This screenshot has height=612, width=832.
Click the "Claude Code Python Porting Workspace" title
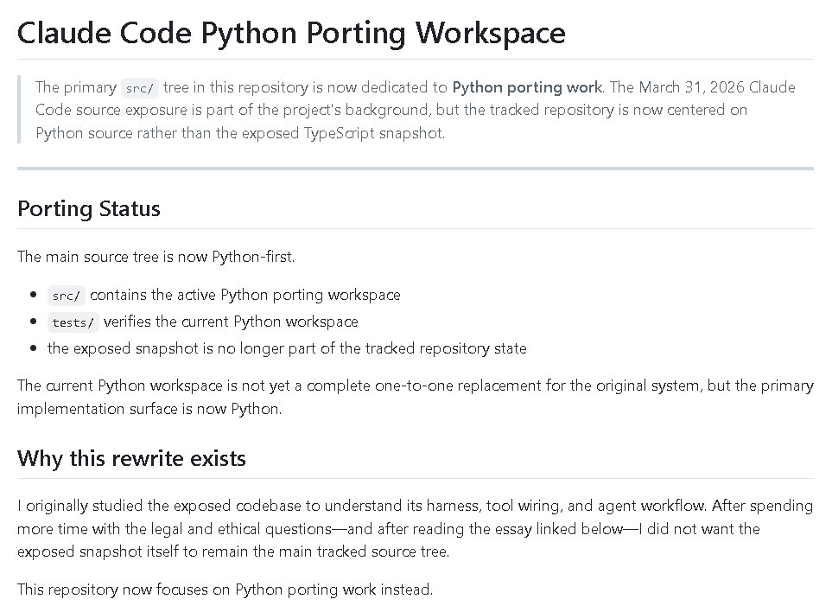(291, 33)
